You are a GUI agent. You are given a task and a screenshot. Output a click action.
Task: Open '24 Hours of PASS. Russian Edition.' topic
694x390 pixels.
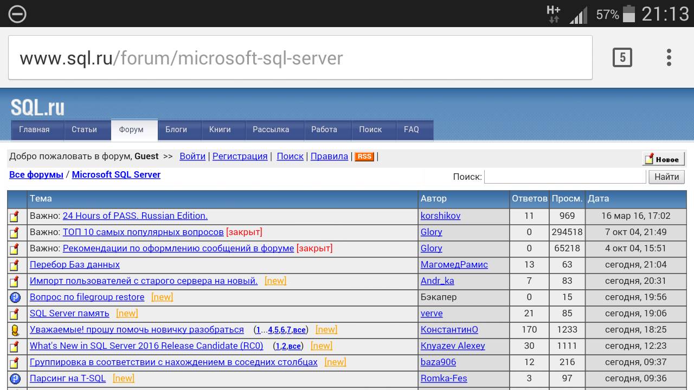(135, 216)
